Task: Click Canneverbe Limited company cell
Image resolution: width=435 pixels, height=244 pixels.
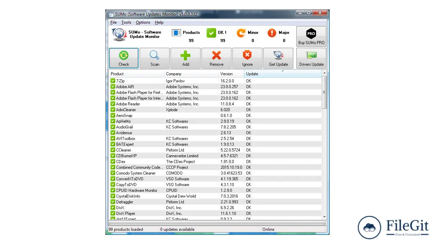Action: [182, 156]
